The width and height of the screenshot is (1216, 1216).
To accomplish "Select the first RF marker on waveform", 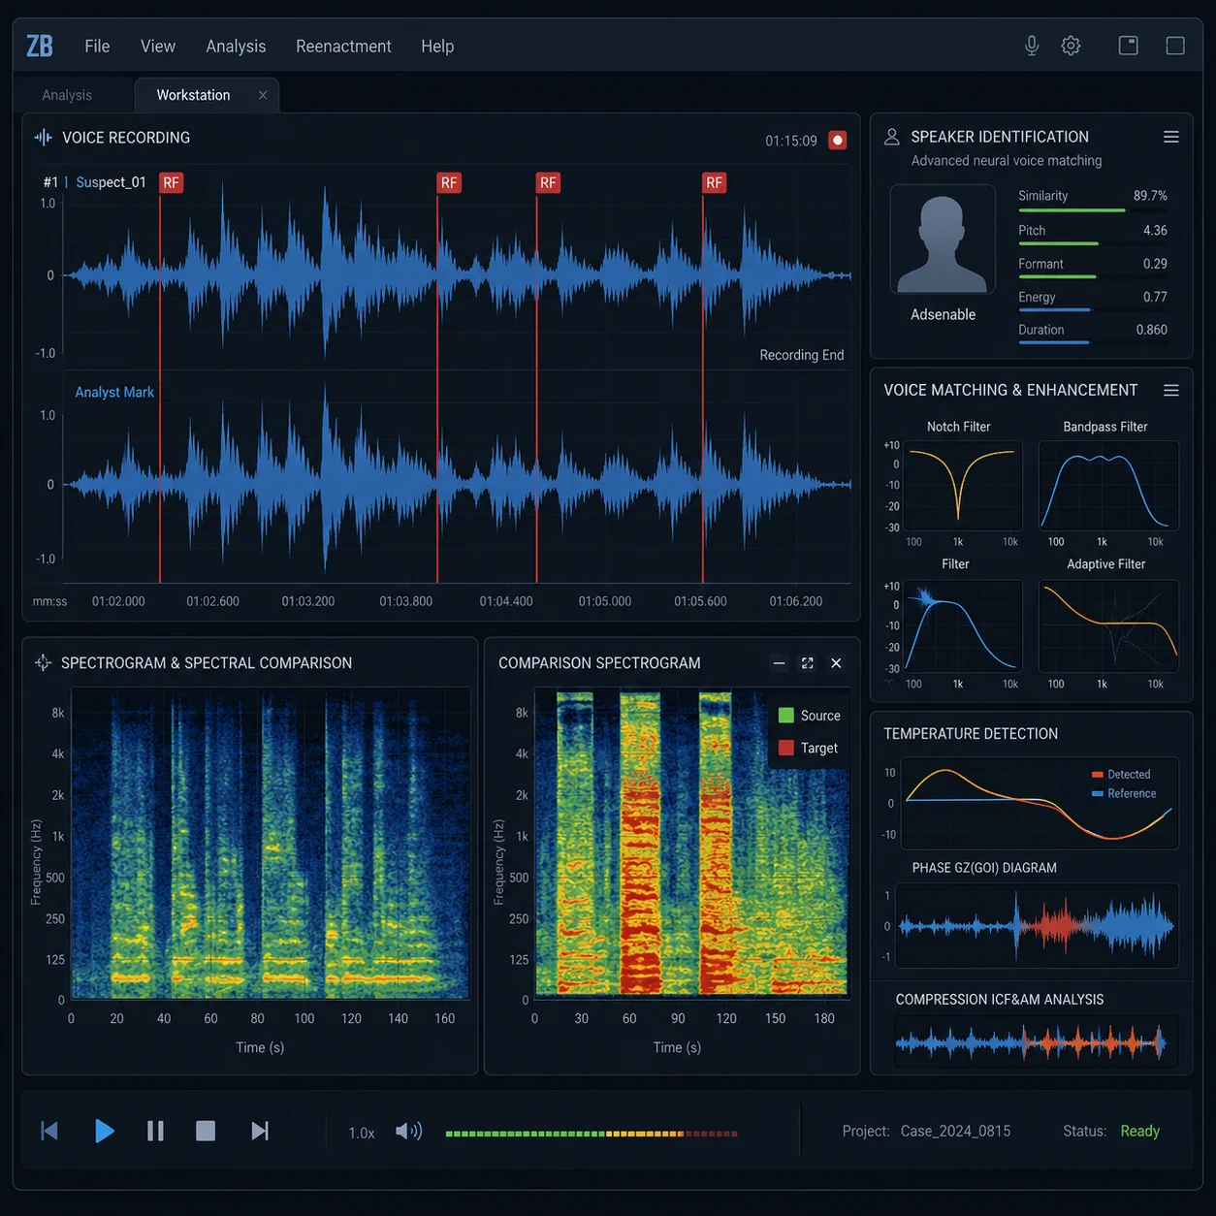I will click(172, 182).
